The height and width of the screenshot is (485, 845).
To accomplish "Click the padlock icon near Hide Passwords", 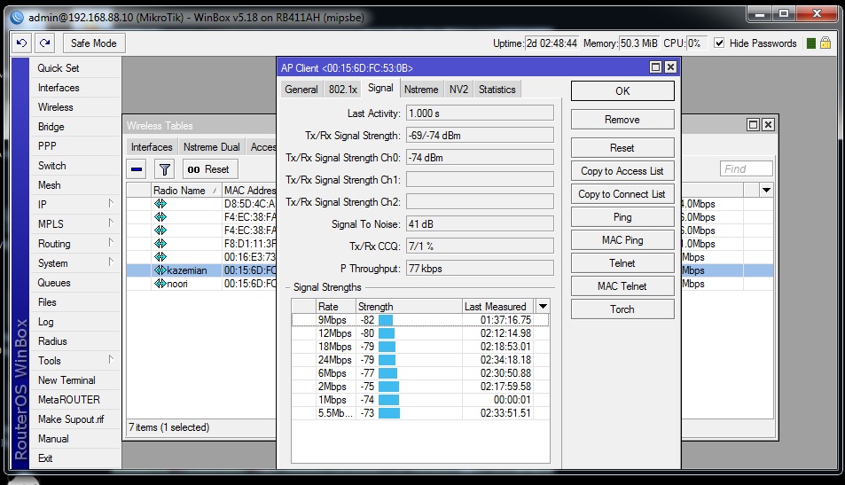I will [825, 43].
